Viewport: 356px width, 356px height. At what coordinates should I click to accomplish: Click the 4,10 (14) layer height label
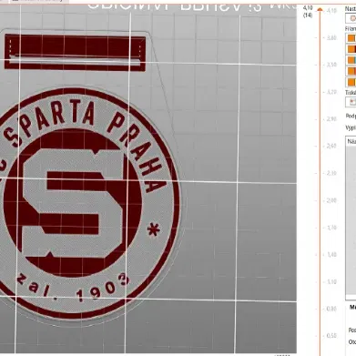coord(308,12)
